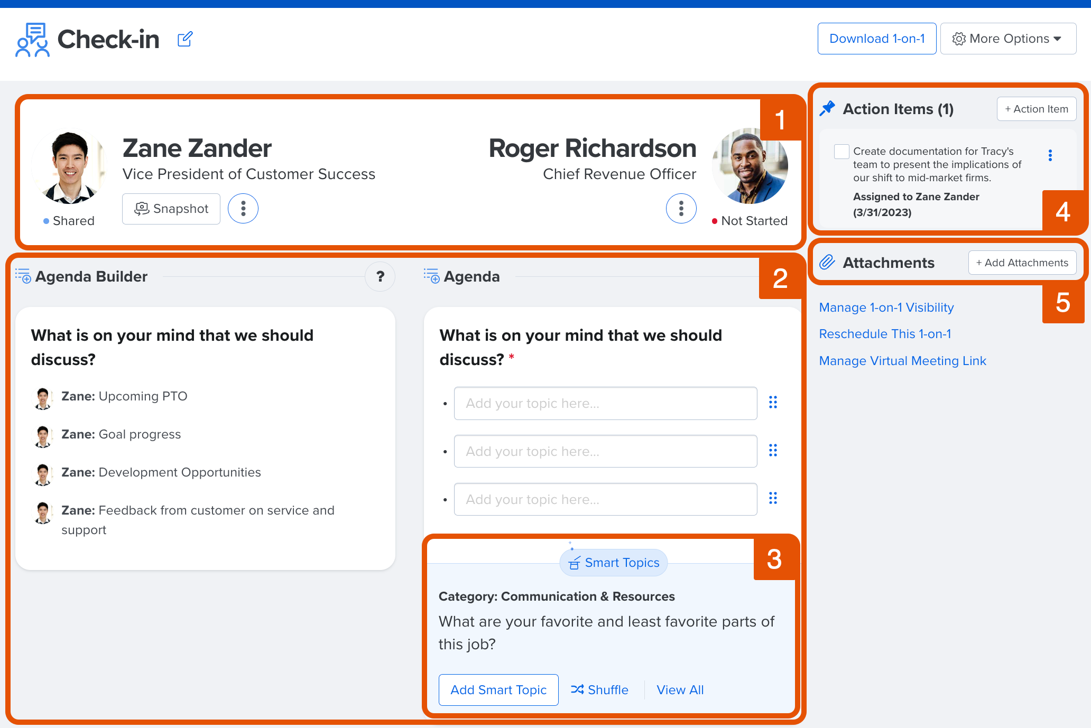Viewport: 1091px width, 728px height.
Task: Click the second Add your topic field
Action: pos(605,451)
